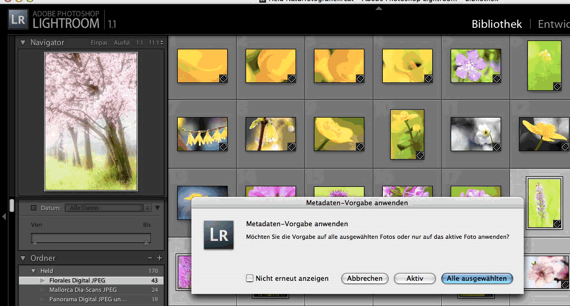Set Navigator zoom to Ausfül.
570x306 pixels.
point(123,43)
